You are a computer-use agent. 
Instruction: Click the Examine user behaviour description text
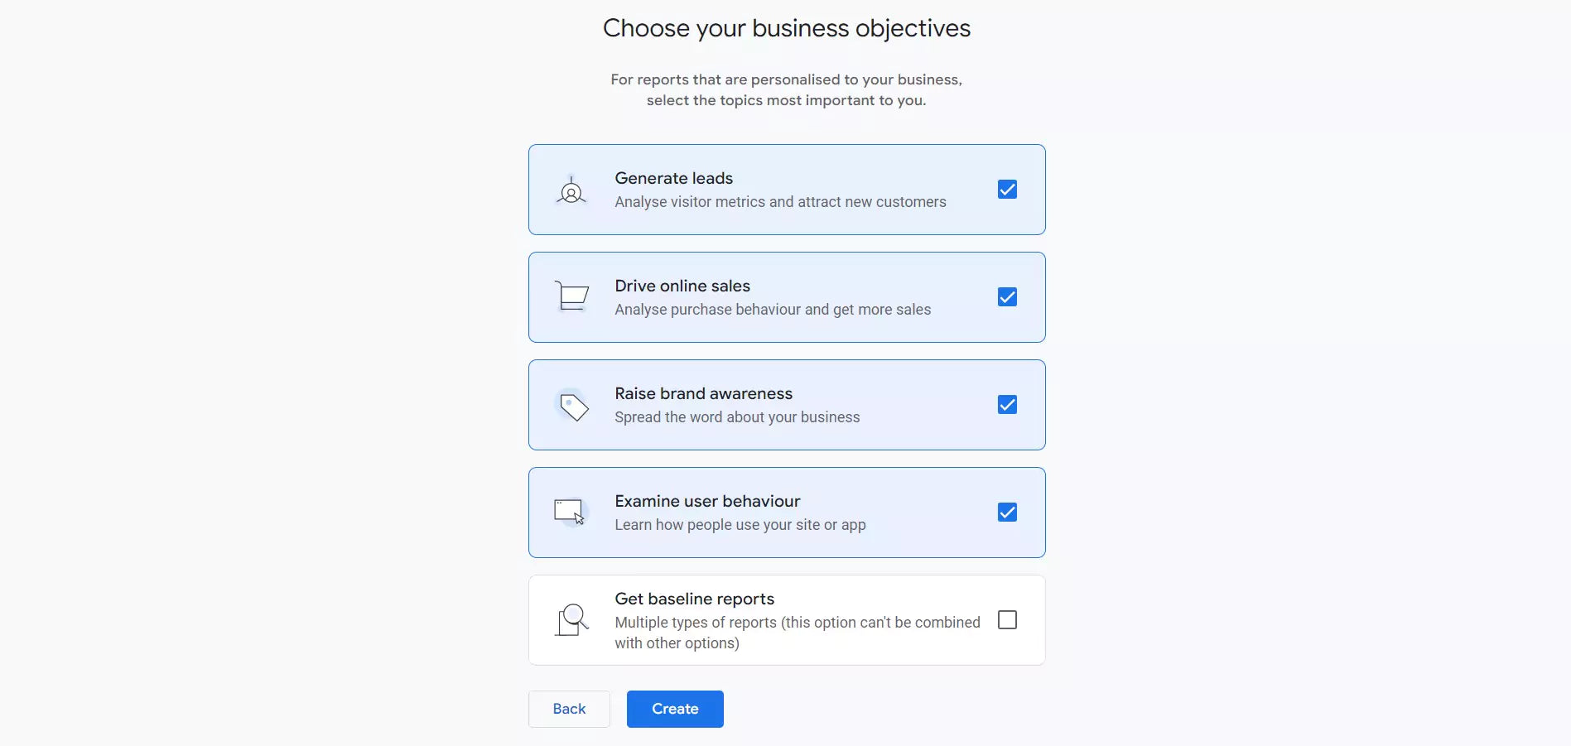pyautogui.click(x=740, y=524)
